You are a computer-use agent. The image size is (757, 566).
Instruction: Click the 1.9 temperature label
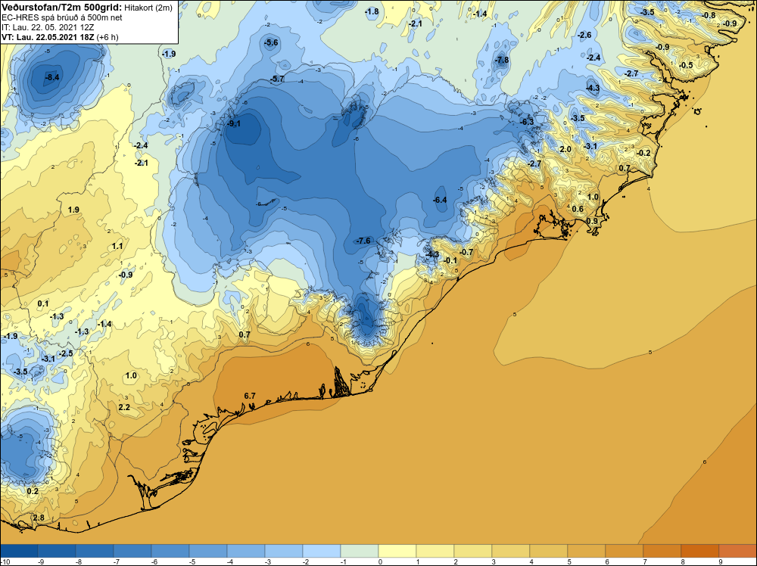click(x=73, y=210)
